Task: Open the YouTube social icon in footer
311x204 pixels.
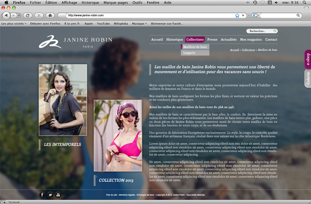Action: pos(58,195)
